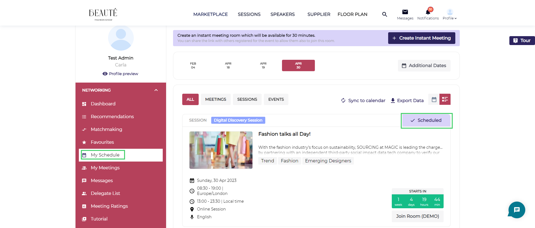This screenshot has height=228, width=535.
Task: Toggle the Scheduled status button
Action: click(426, 120)
